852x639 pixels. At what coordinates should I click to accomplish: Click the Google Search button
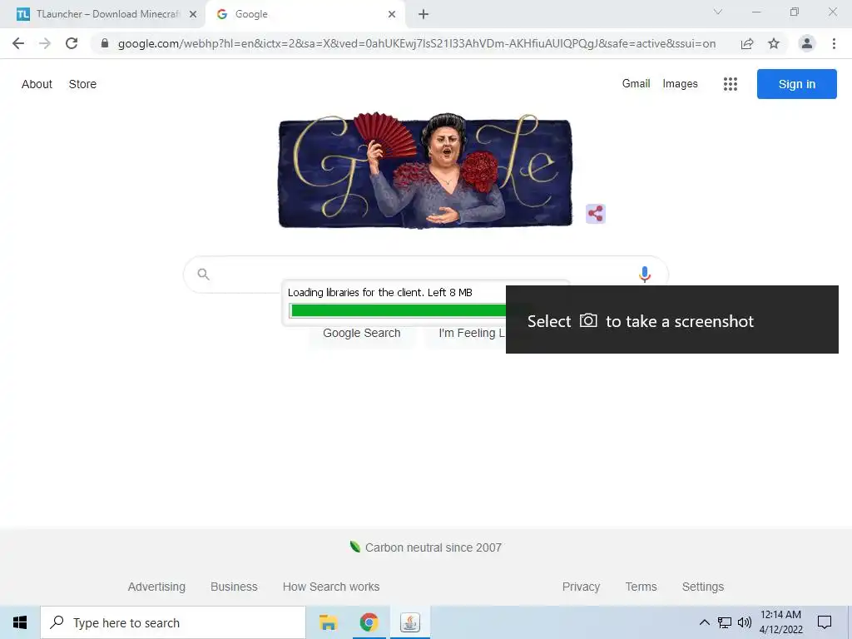[361, 333]
